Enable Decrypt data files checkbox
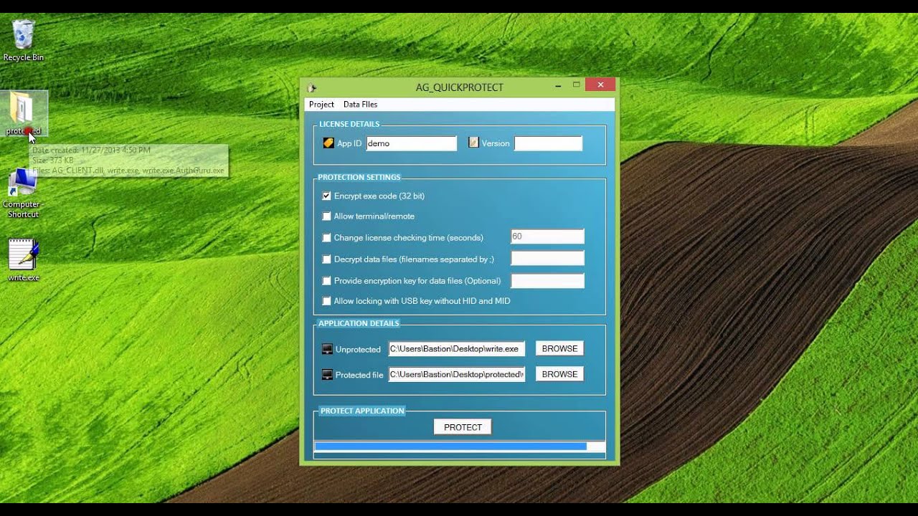This screenshot has height=516, width=918. pyautogui.click(x=326, y=259)
